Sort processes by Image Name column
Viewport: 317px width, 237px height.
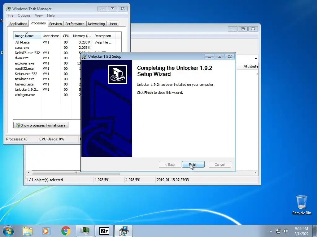(27, 36)
